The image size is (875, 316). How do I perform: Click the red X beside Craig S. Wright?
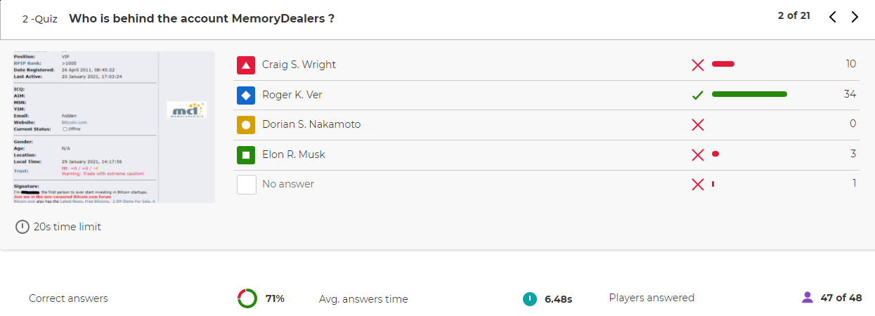point(697,65)
